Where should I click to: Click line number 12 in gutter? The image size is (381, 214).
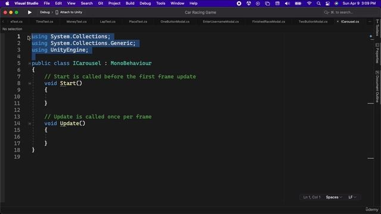[17, 110]
